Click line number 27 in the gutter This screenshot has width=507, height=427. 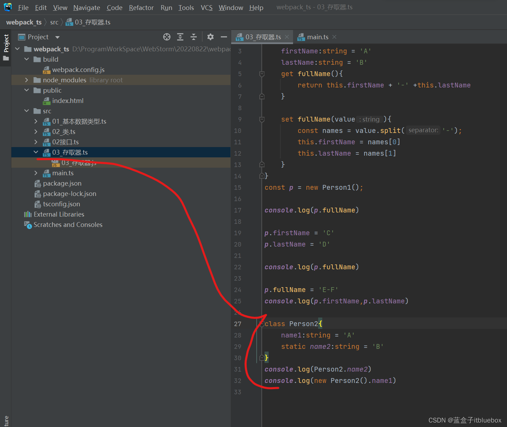pos(238,324)
